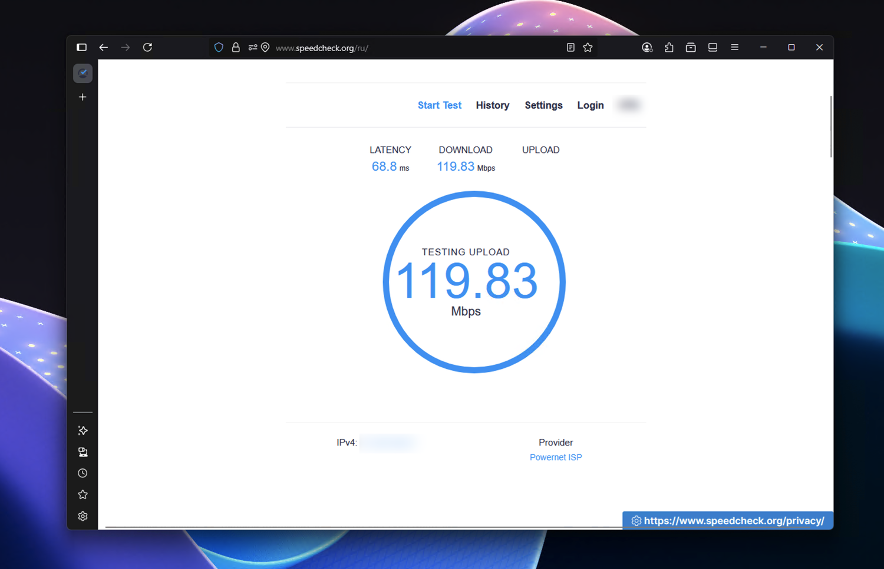Open a new tab with the plus button

pyautogui.click(x=83, y=97)
